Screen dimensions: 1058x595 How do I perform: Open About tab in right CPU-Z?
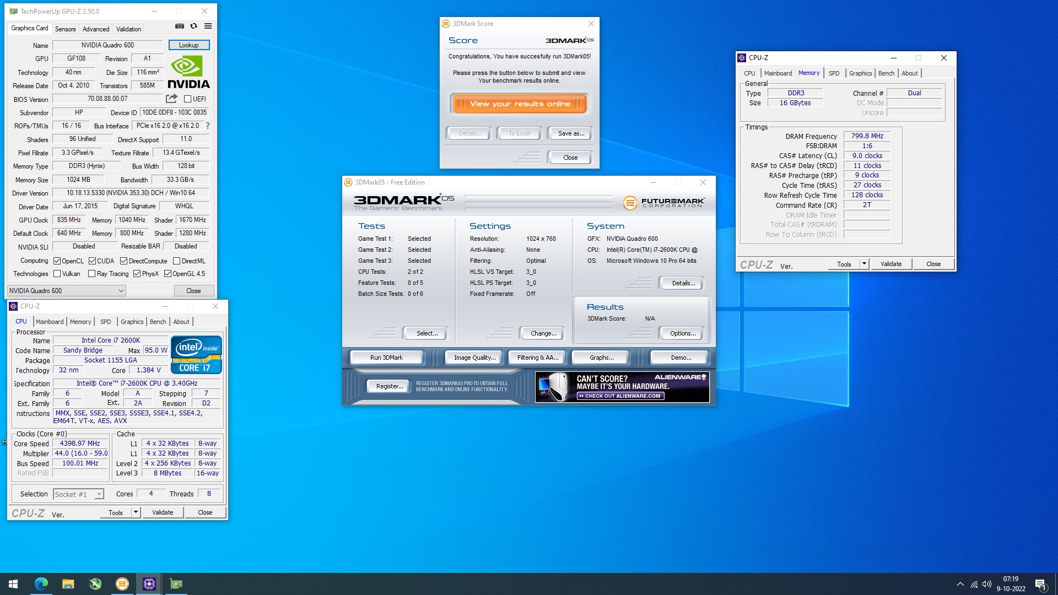(x=910, y=73)
